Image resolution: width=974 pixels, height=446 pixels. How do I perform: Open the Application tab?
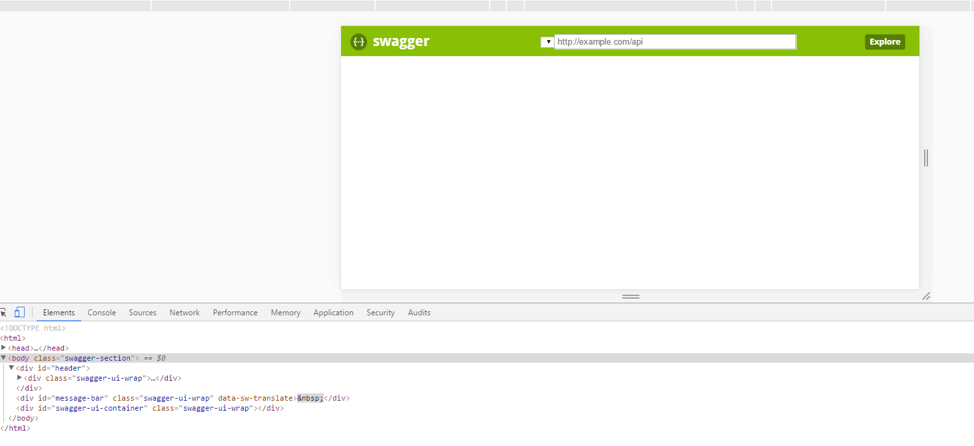[333, 313]
